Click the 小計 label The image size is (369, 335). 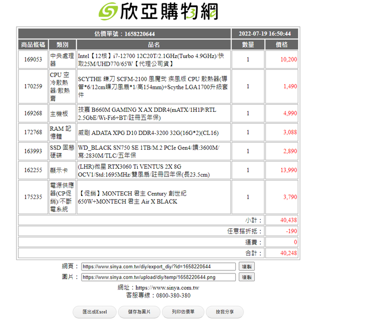click(x=254, y=220)
